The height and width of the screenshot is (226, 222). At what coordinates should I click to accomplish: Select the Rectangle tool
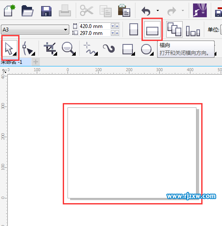click(129, 50)
